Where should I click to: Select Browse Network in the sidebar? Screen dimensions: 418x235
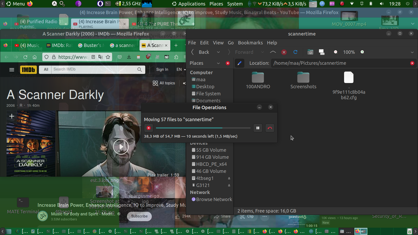coord(212,199)
